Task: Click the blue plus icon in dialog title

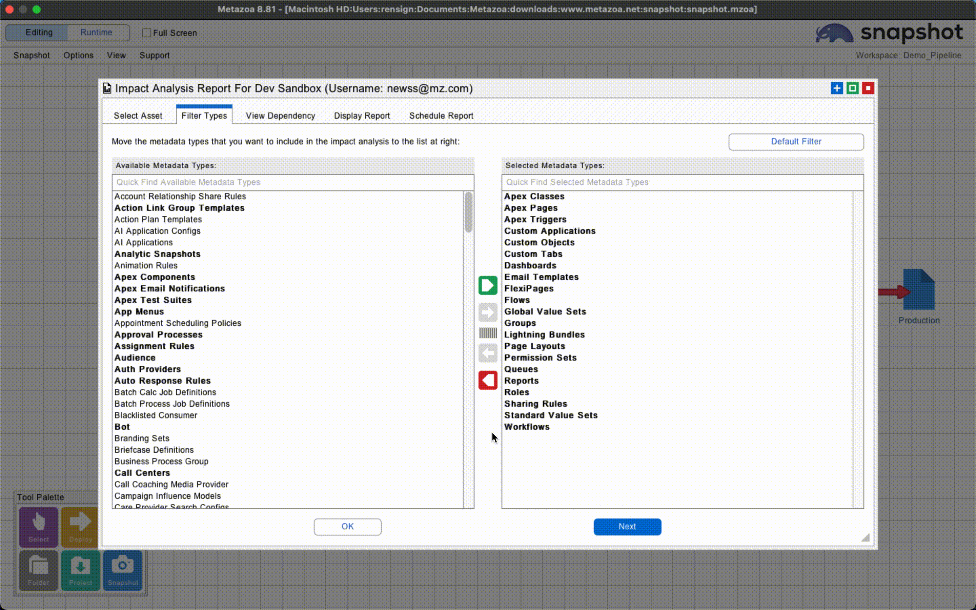Action: (x=837, y=88)
